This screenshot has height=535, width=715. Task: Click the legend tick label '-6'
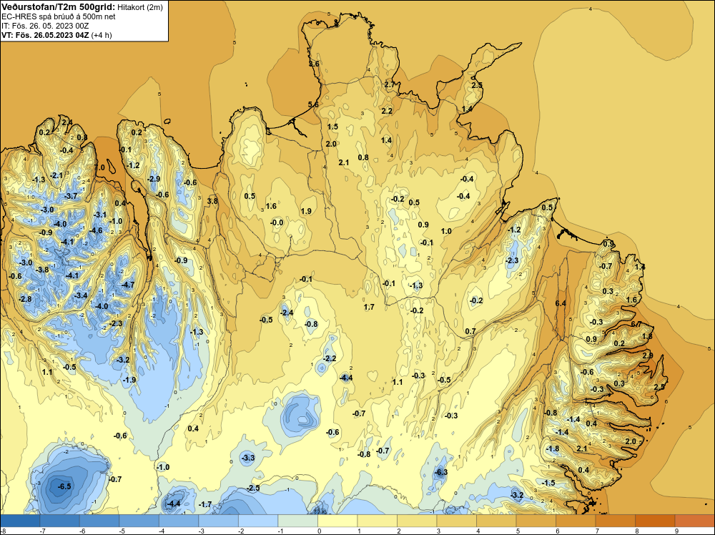pos(82,531)
